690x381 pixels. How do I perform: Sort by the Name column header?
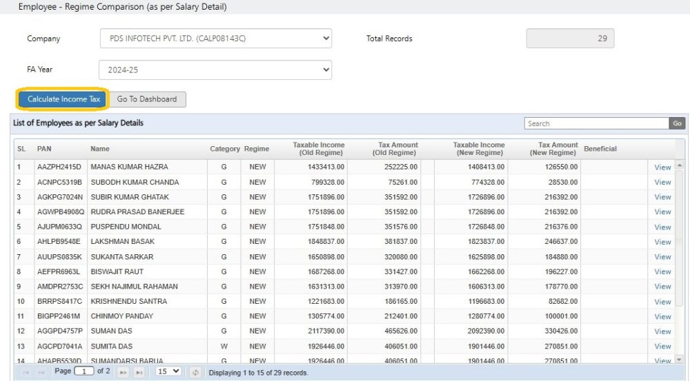point(100,149)
